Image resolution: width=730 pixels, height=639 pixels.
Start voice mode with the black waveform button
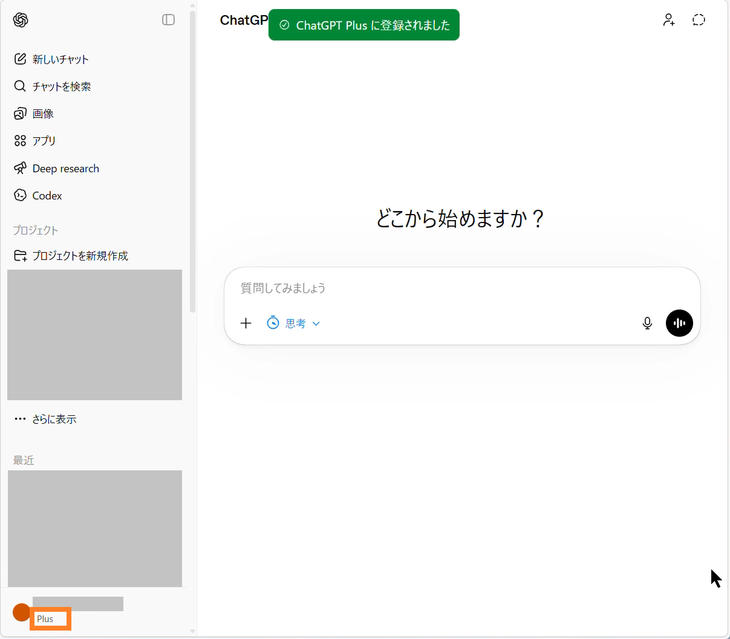[679, 323]
